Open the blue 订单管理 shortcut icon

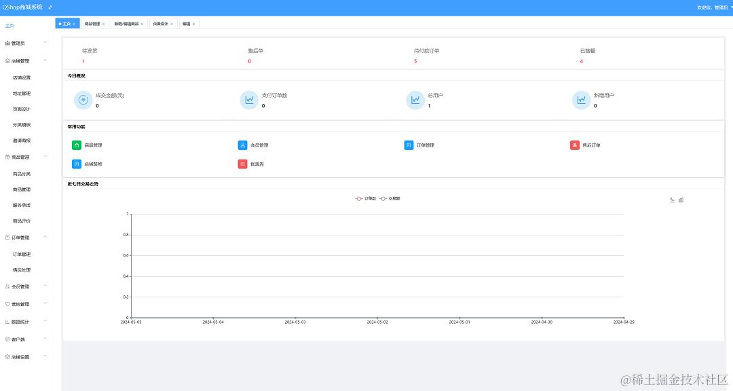coord(409,145)
